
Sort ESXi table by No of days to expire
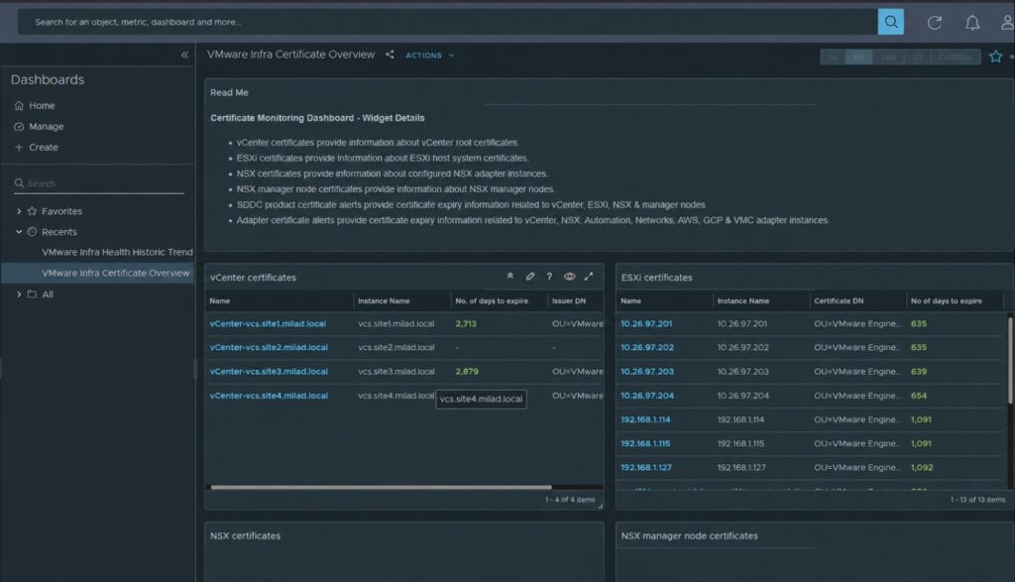coord(946,301)
